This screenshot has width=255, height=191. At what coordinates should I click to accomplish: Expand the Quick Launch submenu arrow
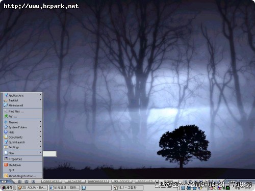click(40, 142)
